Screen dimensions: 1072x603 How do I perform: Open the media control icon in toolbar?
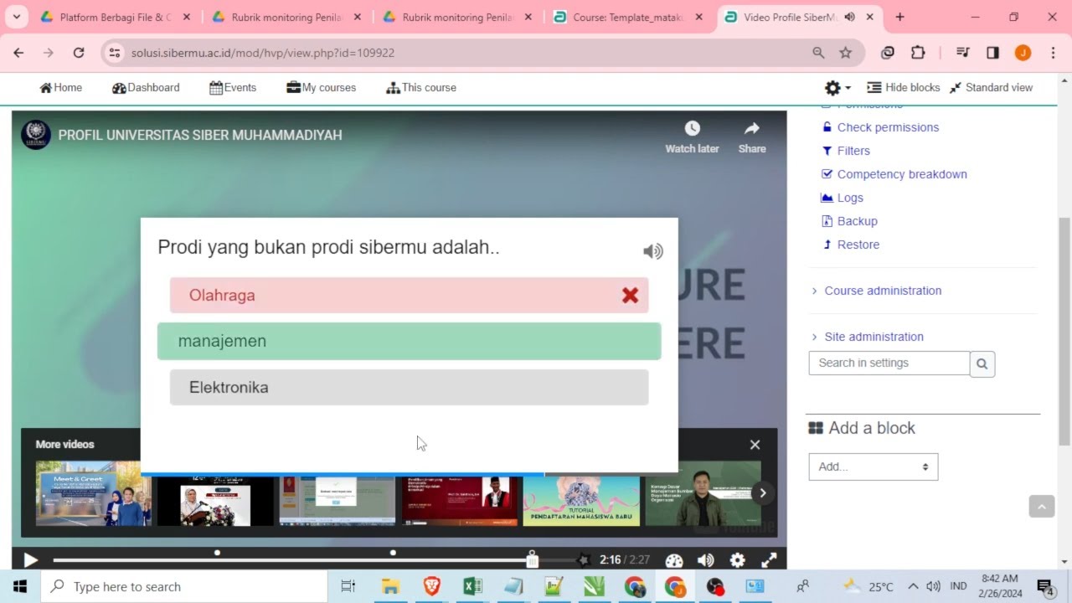tap(962, 53)
